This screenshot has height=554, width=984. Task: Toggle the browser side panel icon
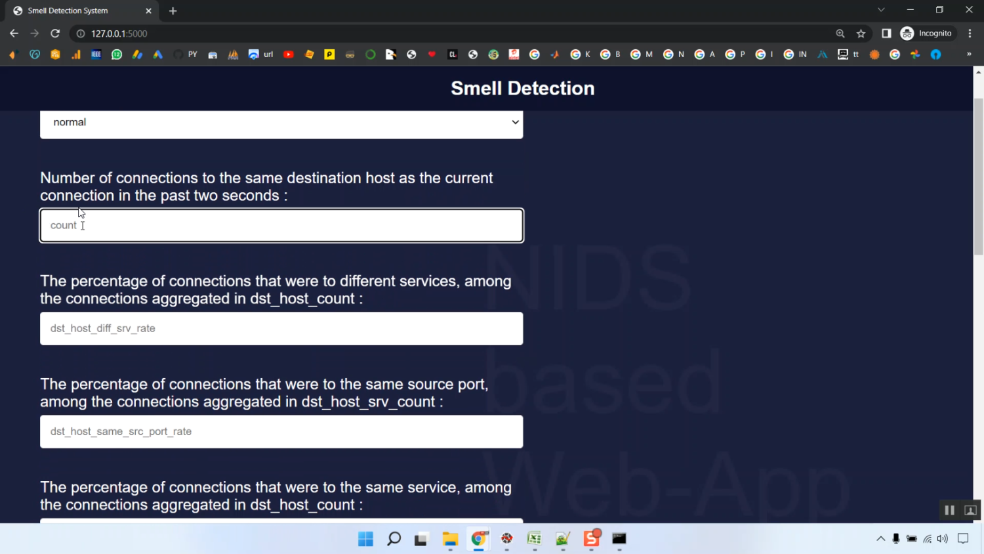tap(886, 33)
